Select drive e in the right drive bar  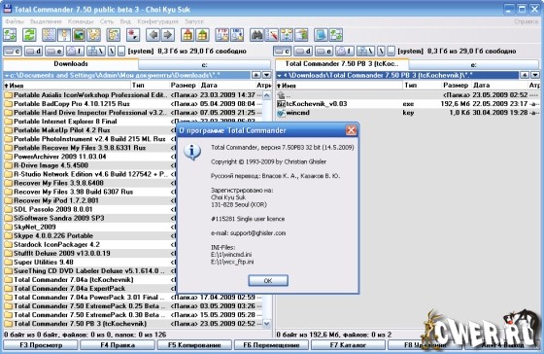point(324,52)
